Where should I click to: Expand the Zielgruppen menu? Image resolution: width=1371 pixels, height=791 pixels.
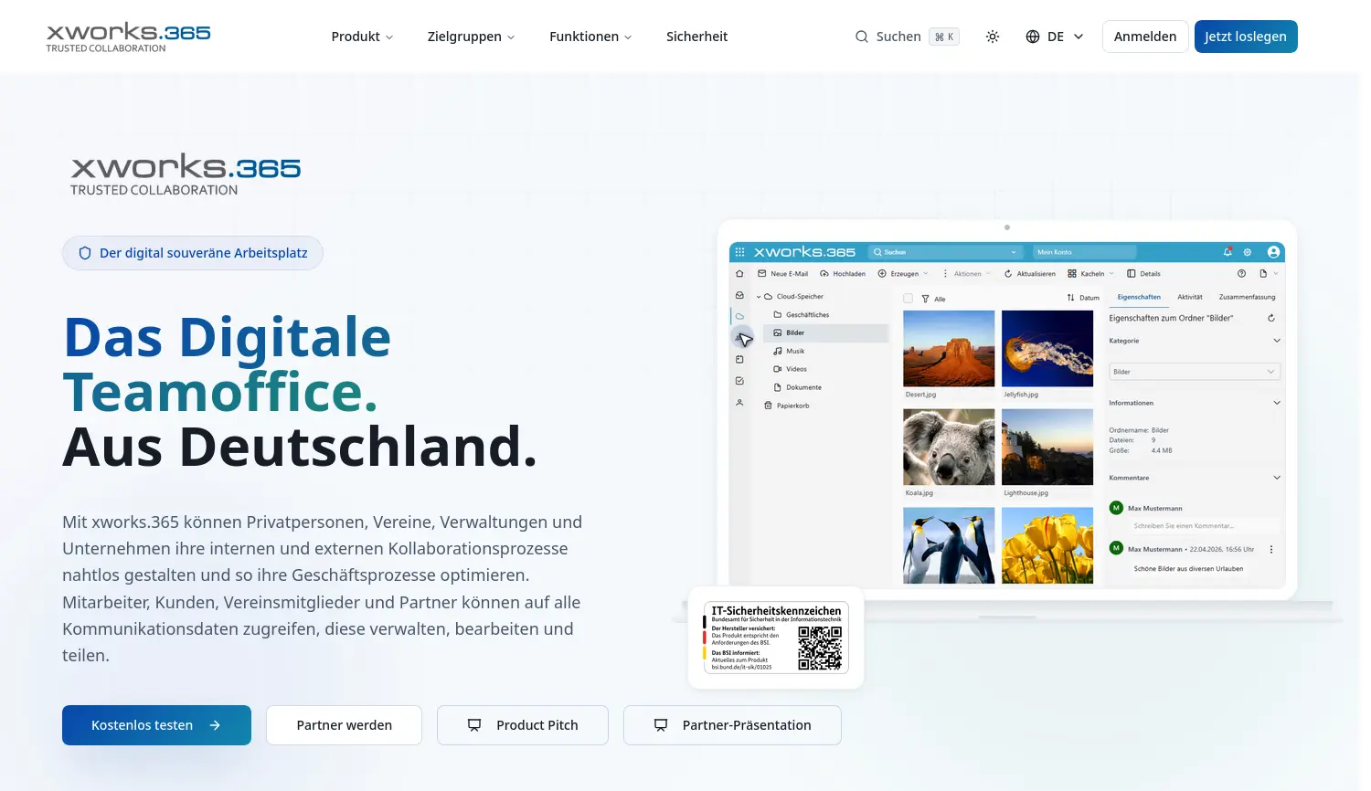tap(471, 37)
